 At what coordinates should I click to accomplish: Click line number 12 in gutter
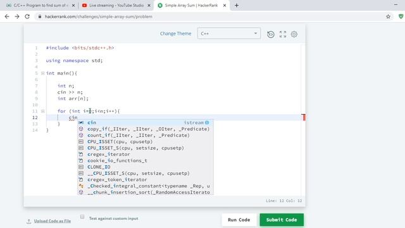point(35,117)
